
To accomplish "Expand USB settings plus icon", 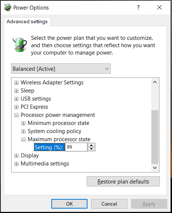I will (16, 99).
